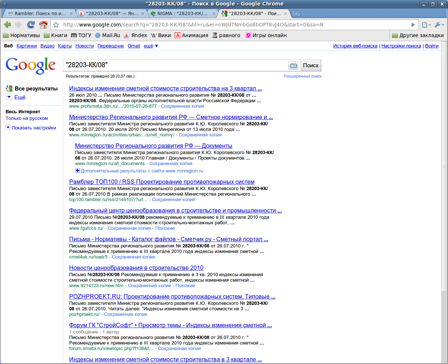Open a new tab with the plus button
Screen dimensions: 448x364
(296, 14)
